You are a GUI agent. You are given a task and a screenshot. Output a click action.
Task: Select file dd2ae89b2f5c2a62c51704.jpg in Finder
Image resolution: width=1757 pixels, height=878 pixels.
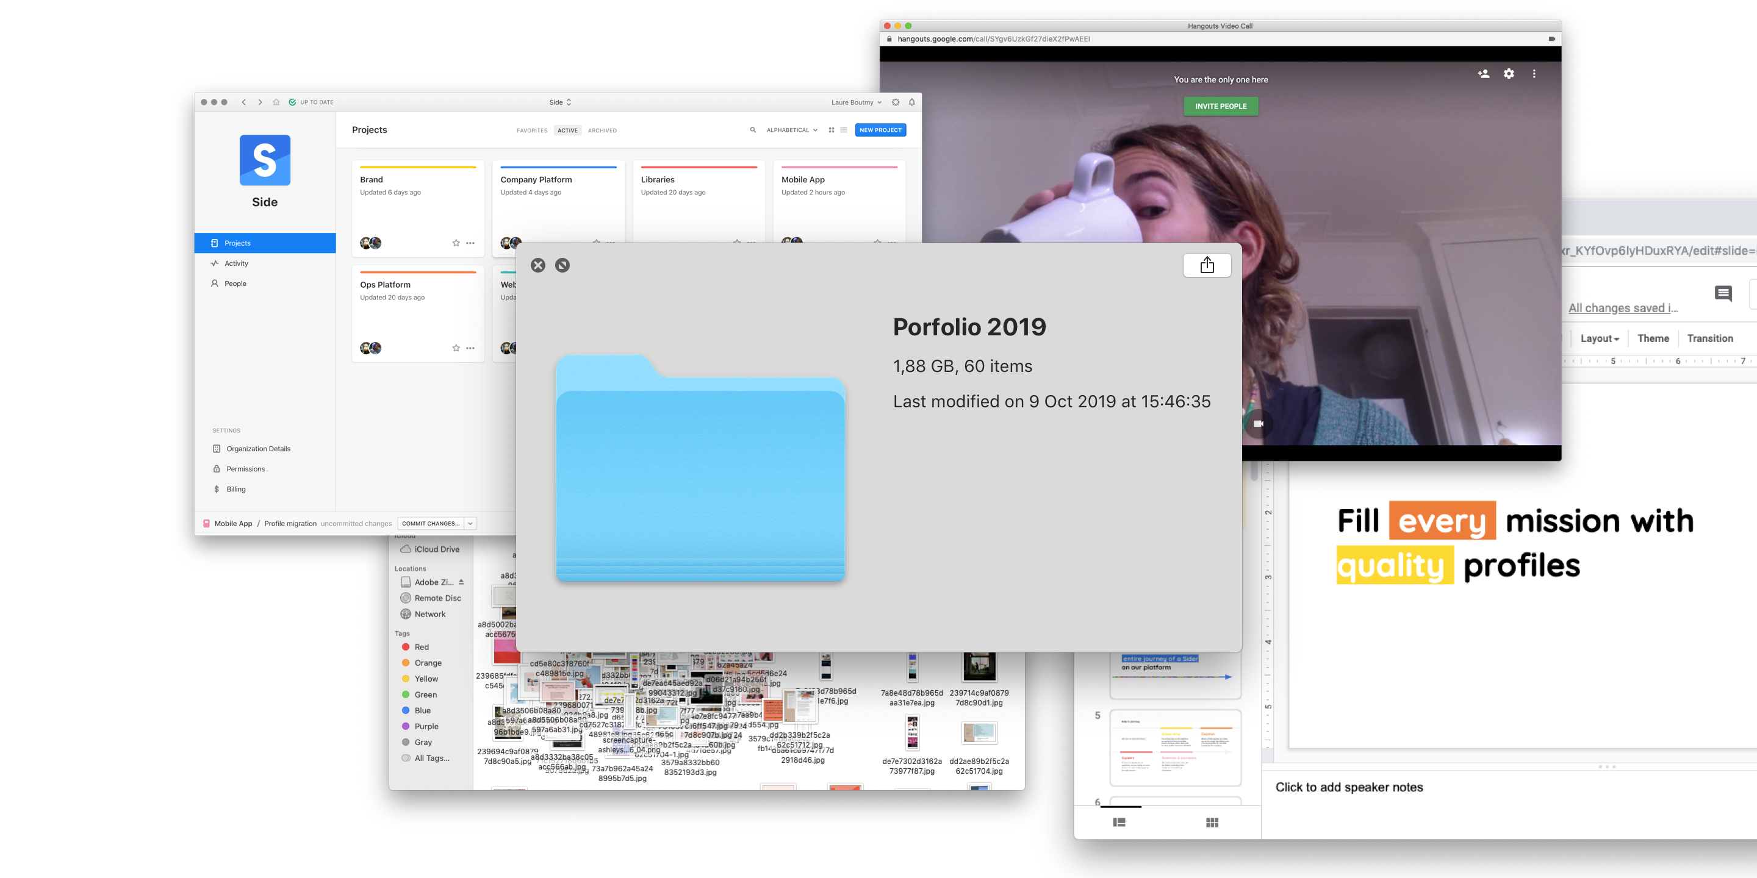[979, 749]
